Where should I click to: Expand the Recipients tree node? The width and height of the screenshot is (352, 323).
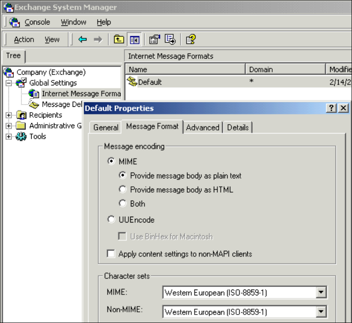[8, 115]
